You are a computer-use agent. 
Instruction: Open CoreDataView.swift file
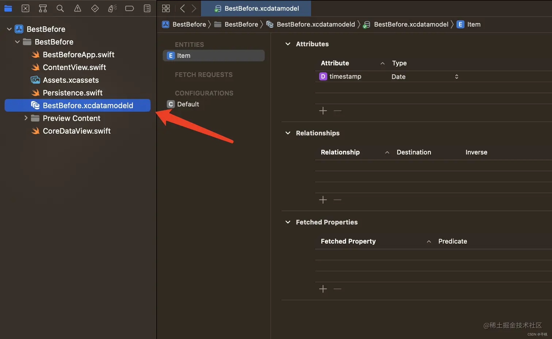[x=77, y=131]
